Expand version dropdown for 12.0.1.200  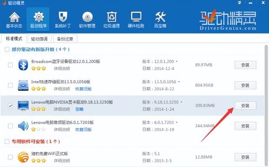click(177, 61)
